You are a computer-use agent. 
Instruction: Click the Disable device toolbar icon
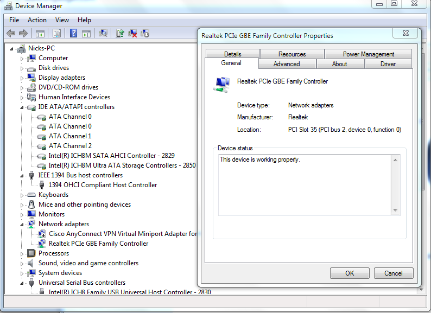point(145,34)
